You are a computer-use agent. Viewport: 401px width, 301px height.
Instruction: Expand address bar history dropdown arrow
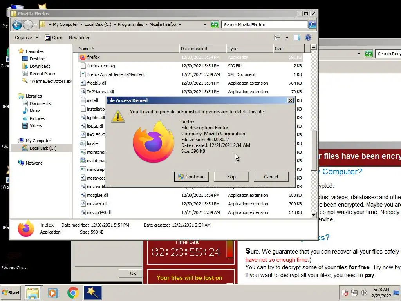(x=205, y=25)
